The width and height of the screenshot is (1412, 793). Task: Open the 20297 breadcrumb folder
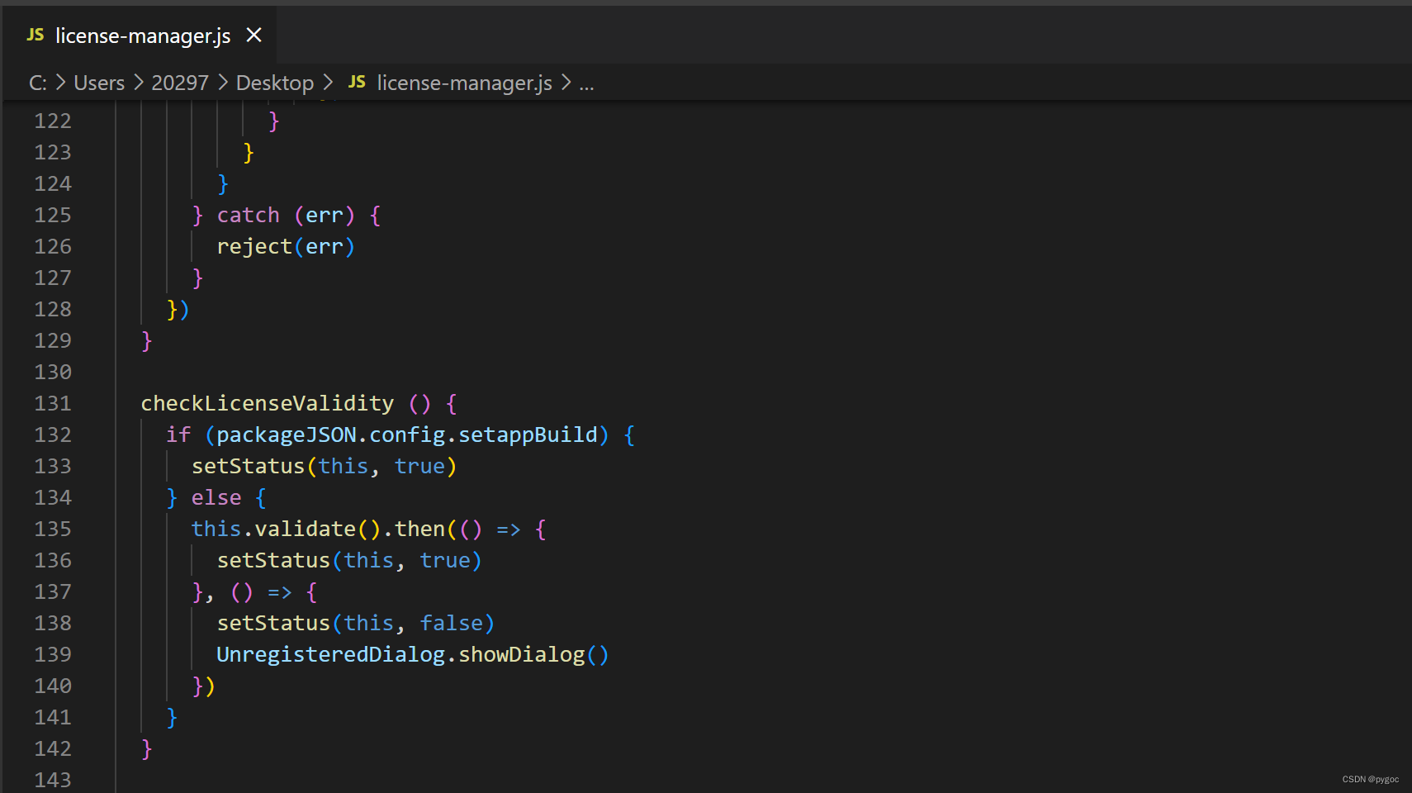pos(180,83)
